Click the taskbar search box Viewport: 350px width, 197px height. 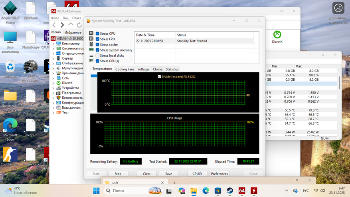point(133,191)
